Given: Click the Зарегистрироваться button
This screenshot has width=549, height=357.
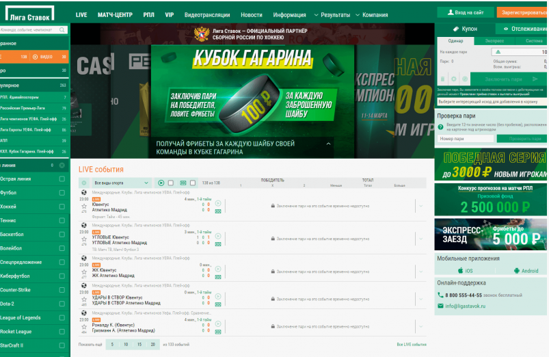Looking at the screenshot, I should 523,12.
